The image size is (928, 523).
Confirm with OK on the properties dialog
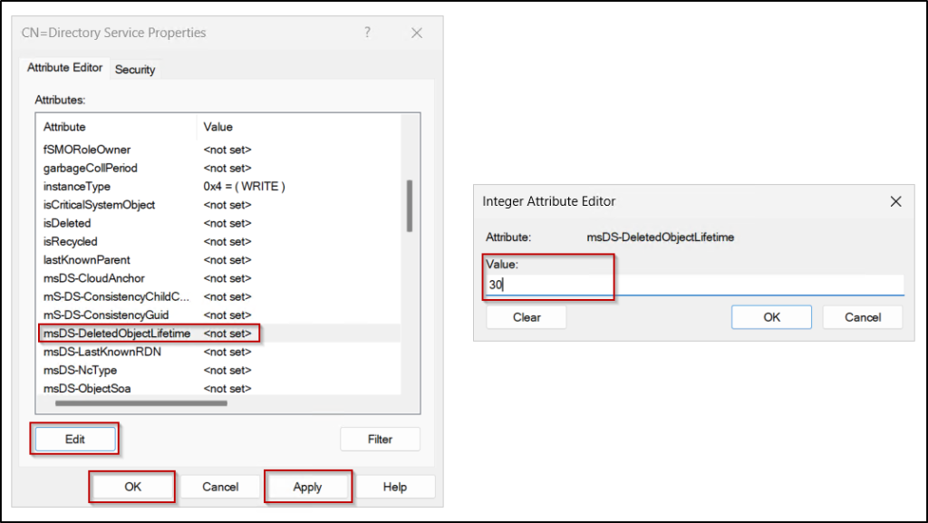point(131,487)
